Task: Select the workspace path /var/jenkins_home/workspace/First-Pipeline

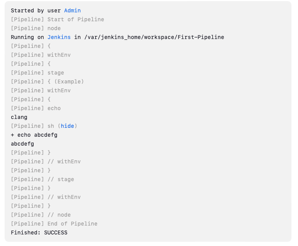Action: [154, 37]
